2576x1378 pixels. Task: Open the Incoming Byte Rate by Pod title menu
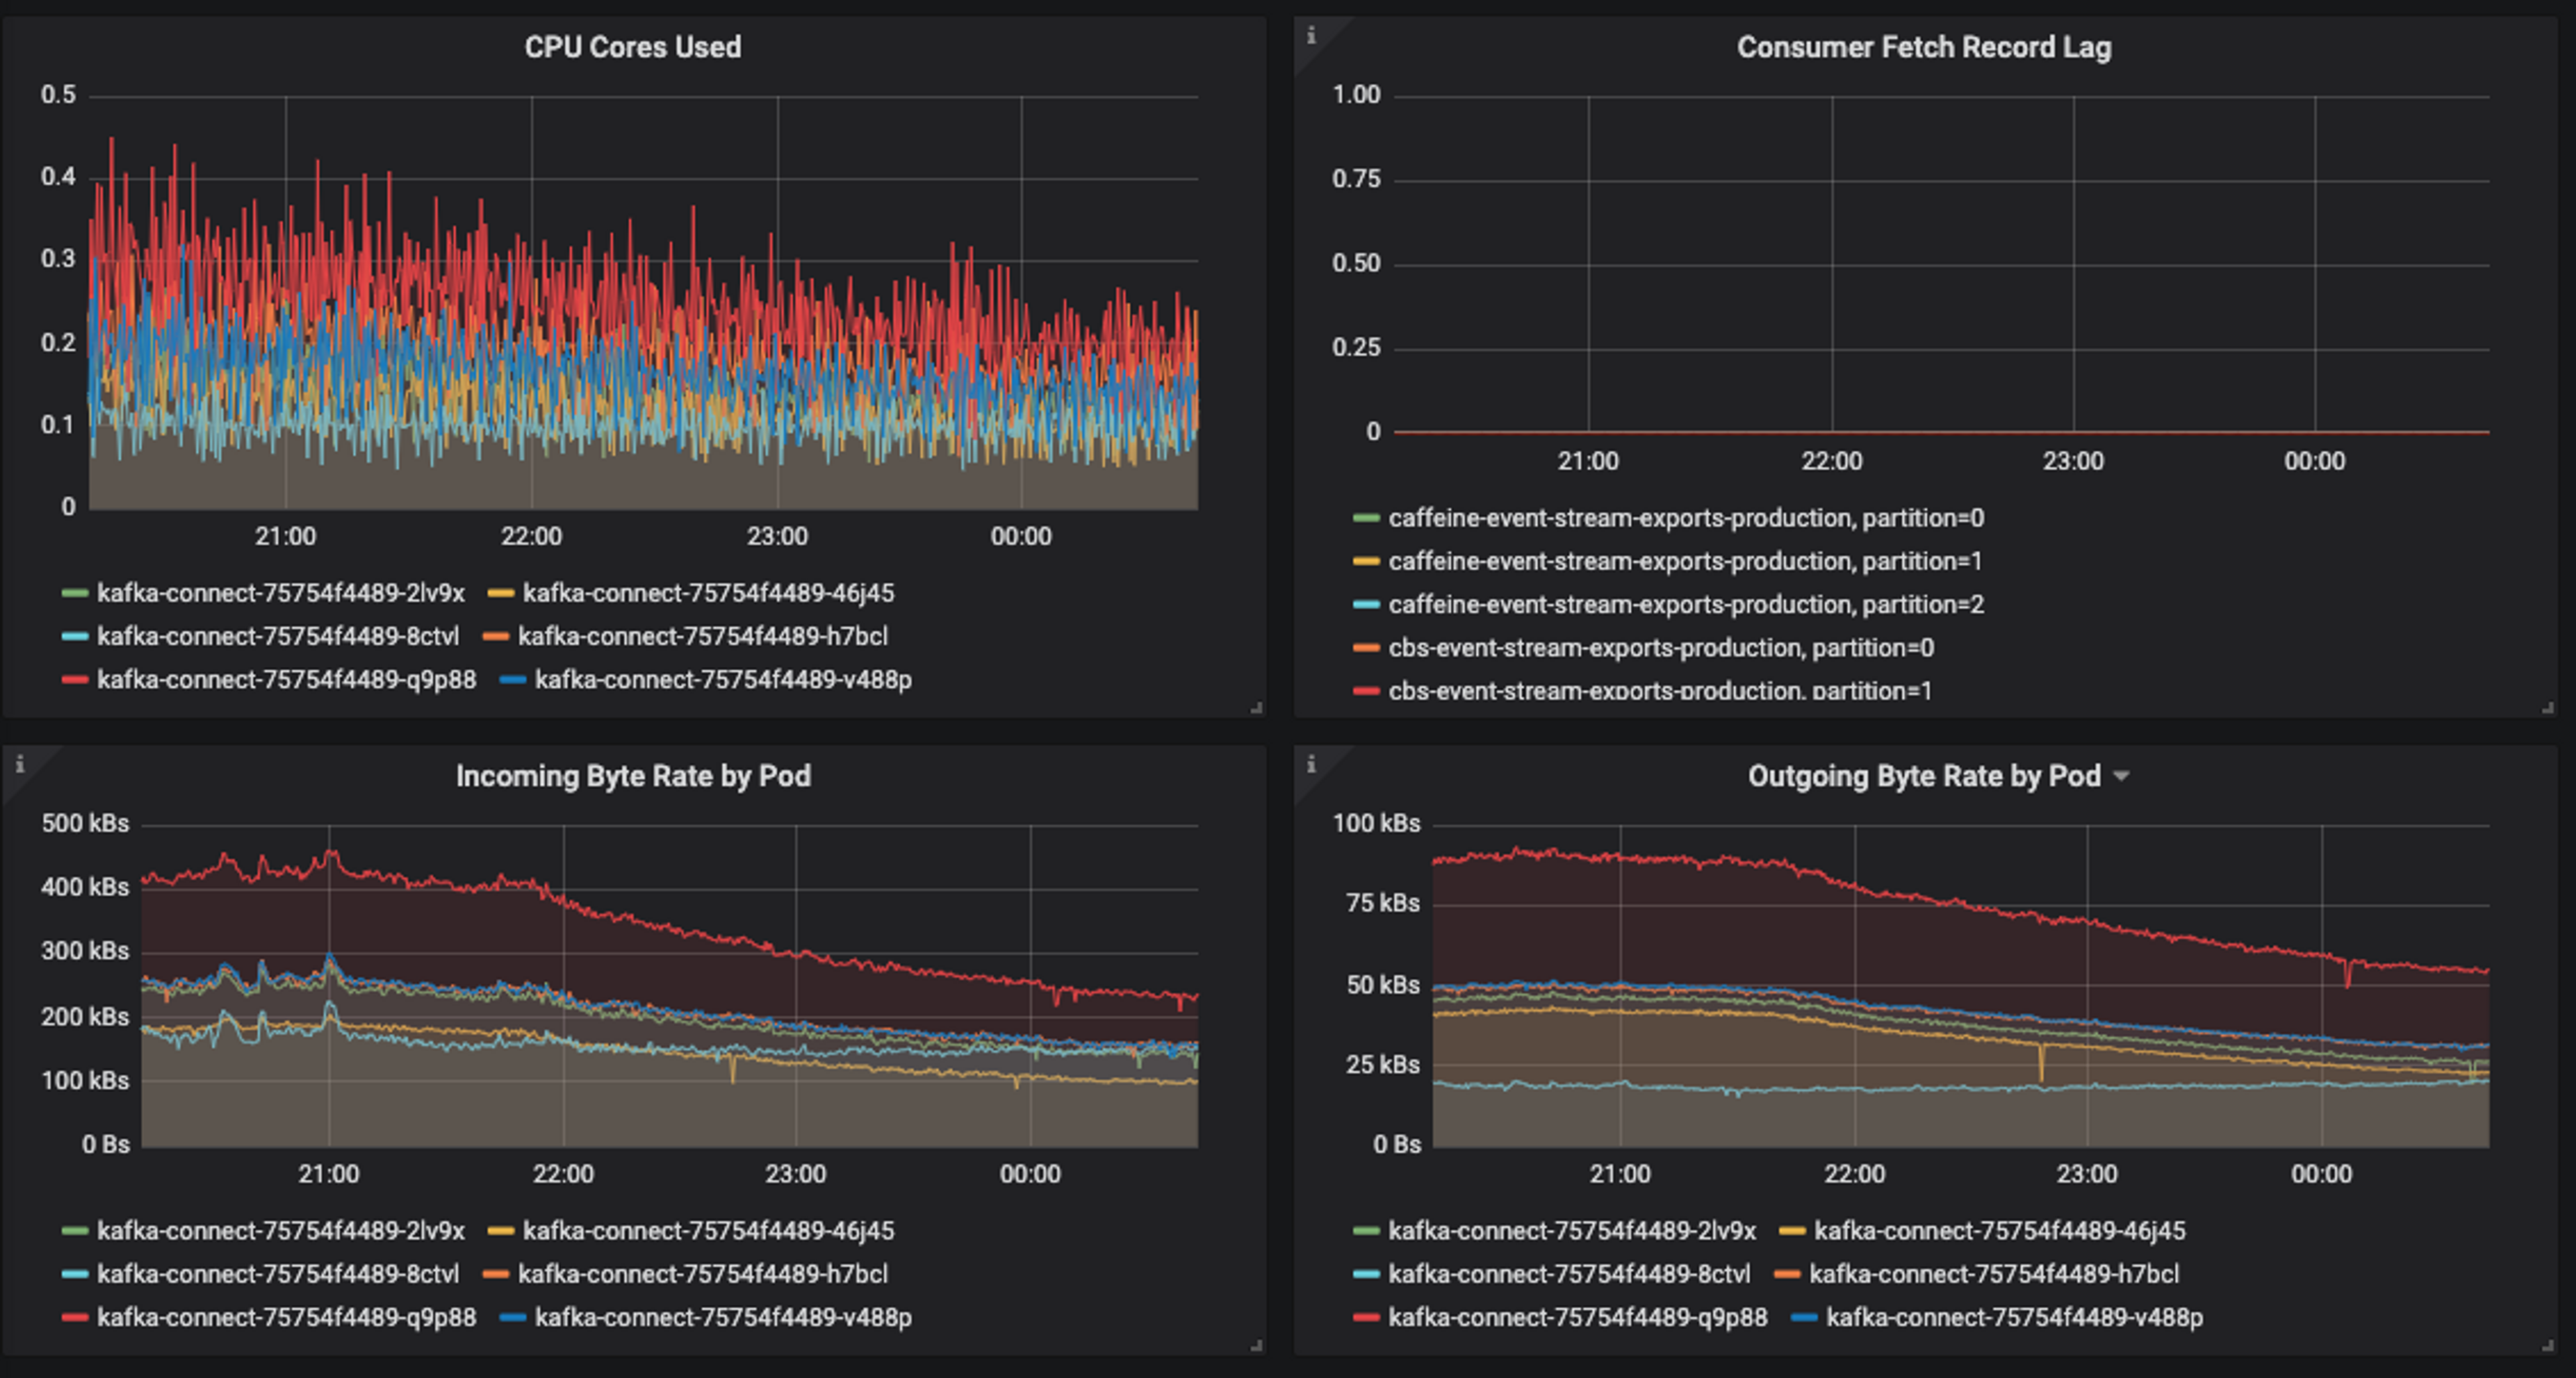click(633, 776)
